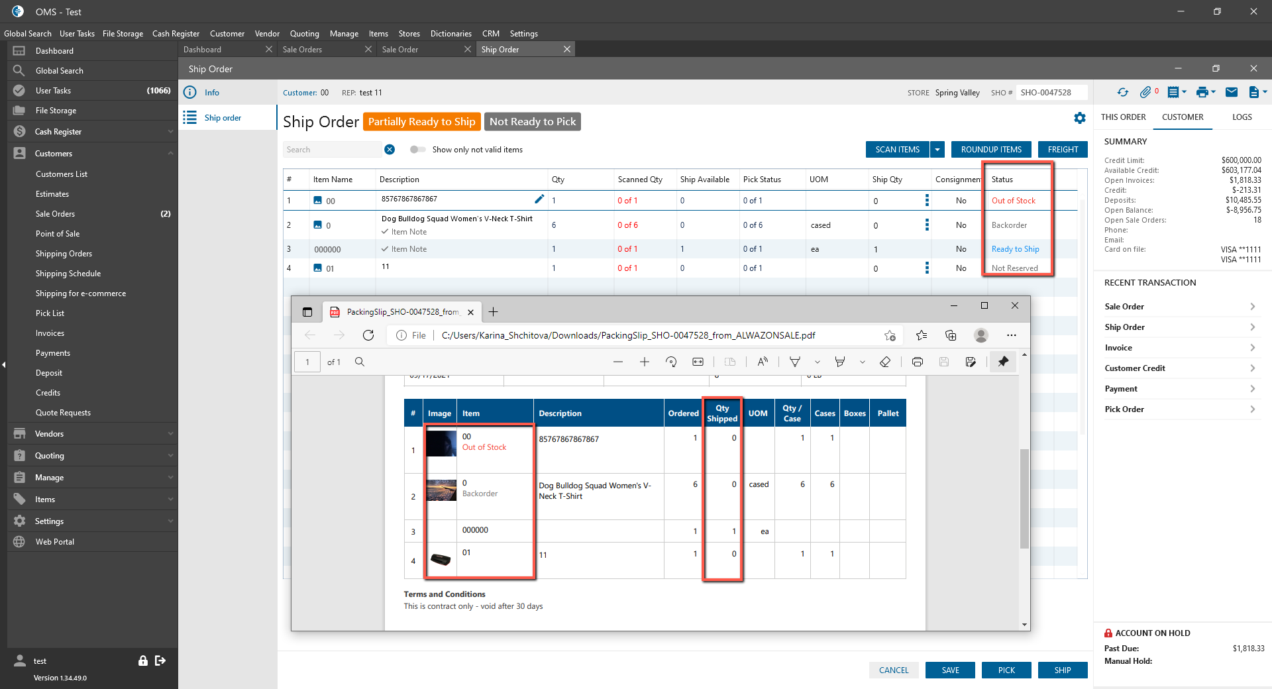Click the ship order Search field

click(x=333, y=150)
